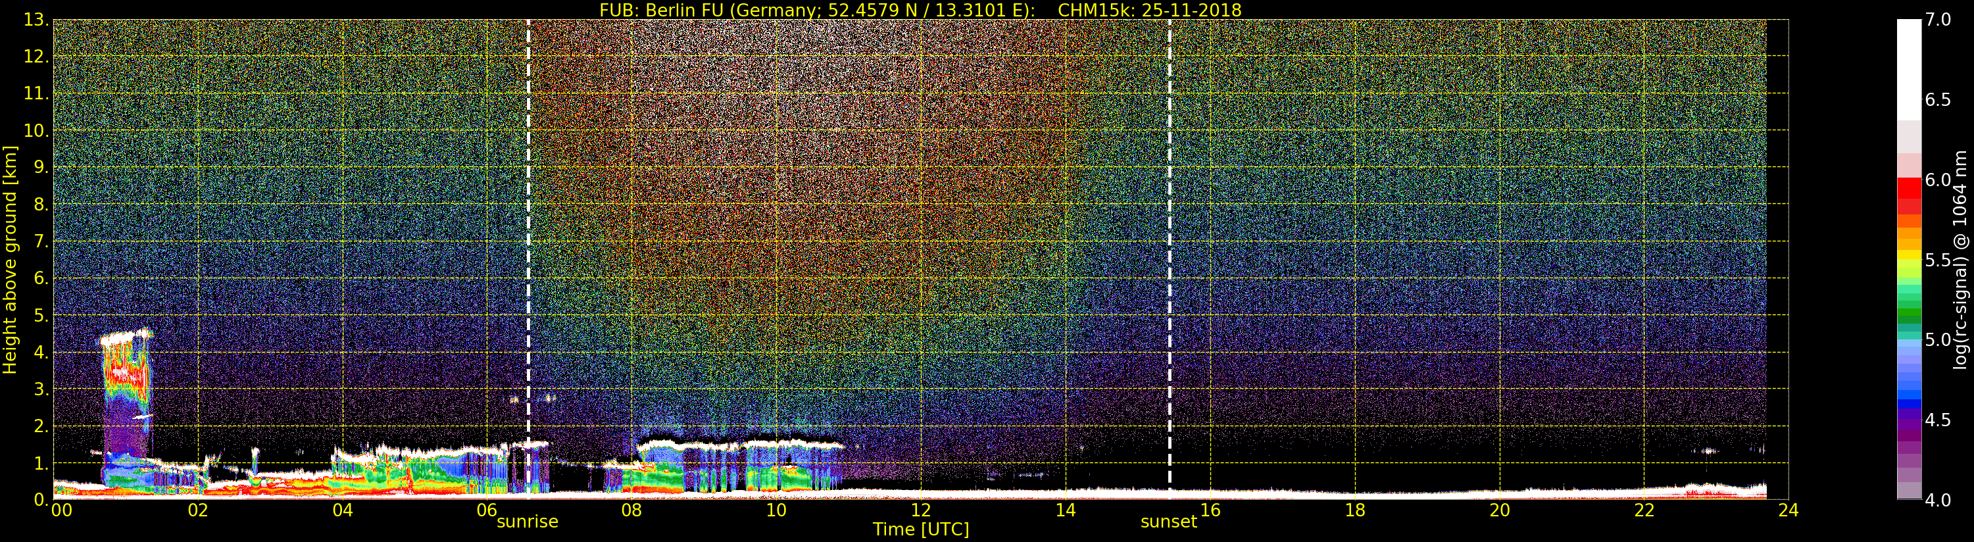Click the colorbar tick value "6.0"
Viewport: 1974px width, 542px height.
(x=1938, y=180)
